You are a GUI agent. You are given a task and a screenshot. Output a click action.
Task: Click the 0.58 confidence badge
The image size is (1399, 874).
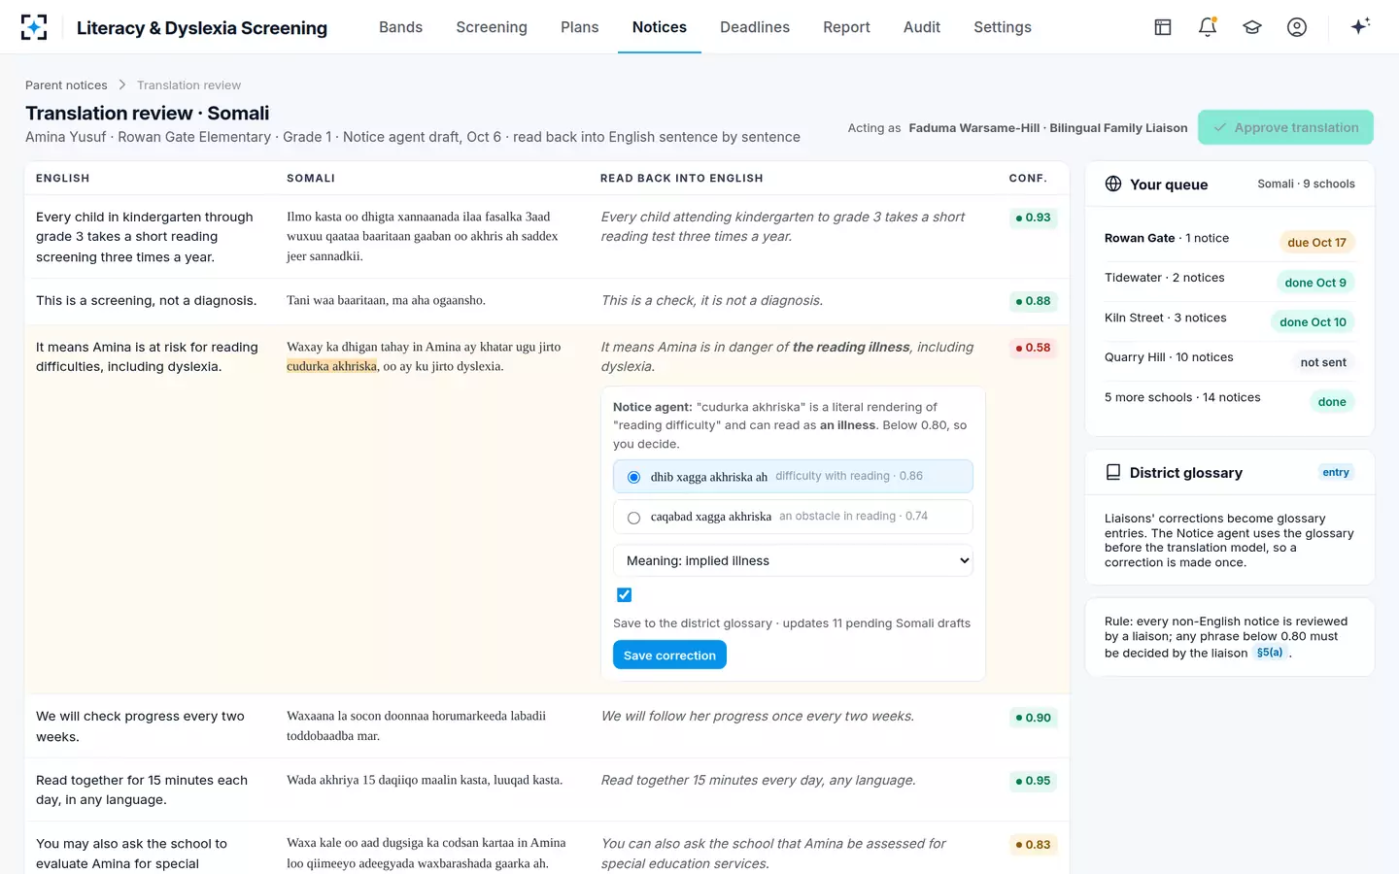click(x=1034, y=348)
